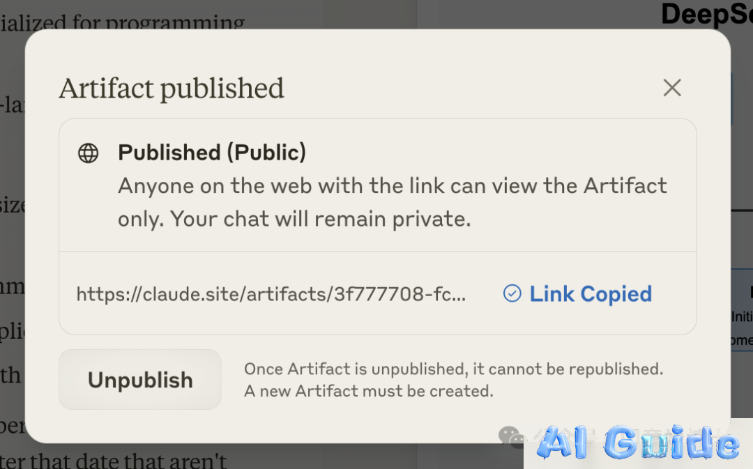Click the DeepSe heading behind the dialog

pos(706,14)
